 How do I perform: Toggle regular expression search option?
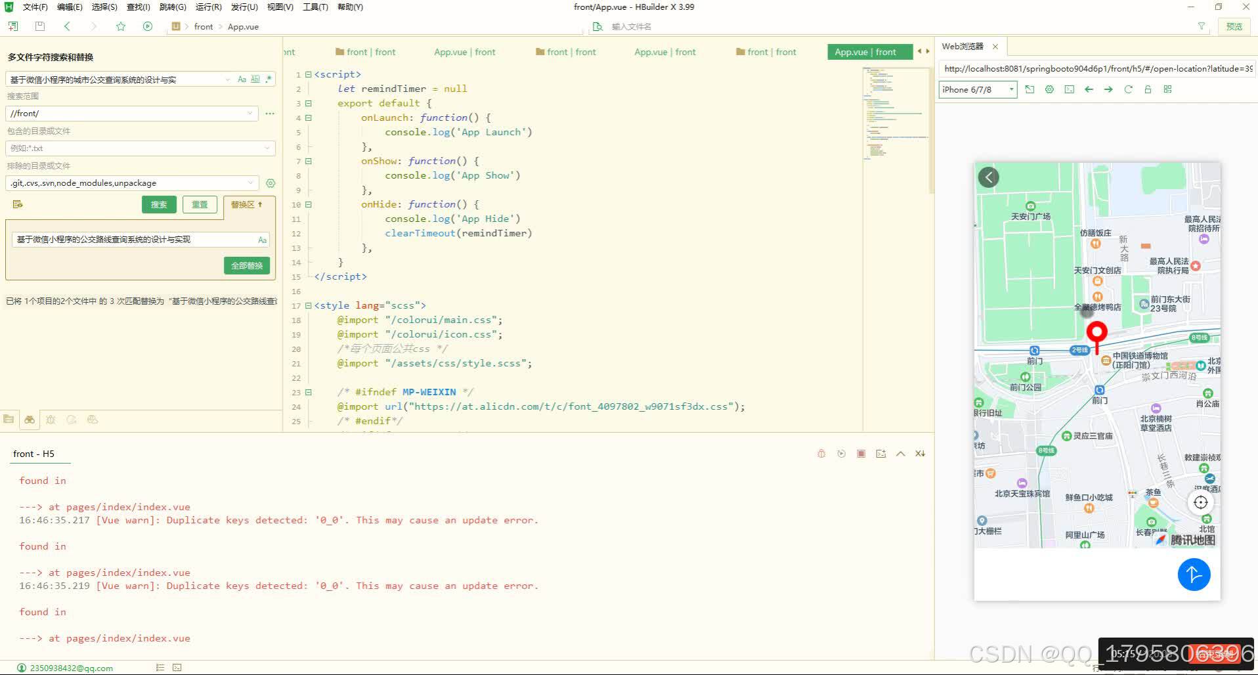click(269, 79)
